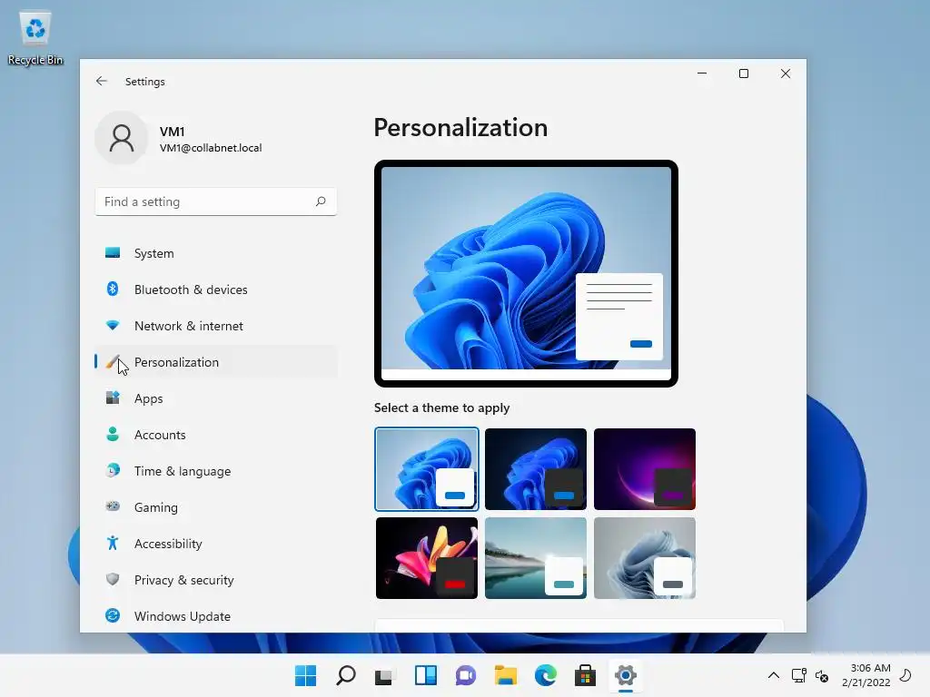Open the Recycle Bin desktop icon

pos(35,38)
